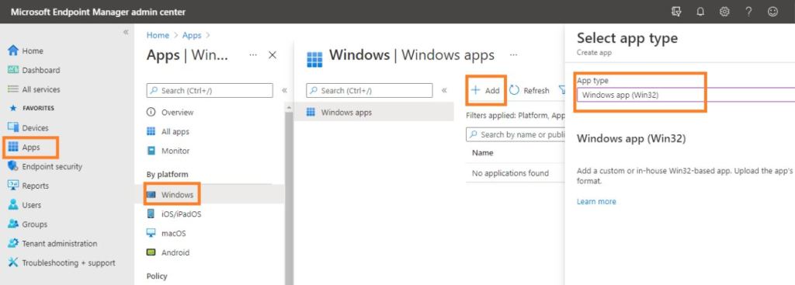The width and height of the screenshot is (795, 285).
Task: Open the notifications bell
Action: click(700, 12)
